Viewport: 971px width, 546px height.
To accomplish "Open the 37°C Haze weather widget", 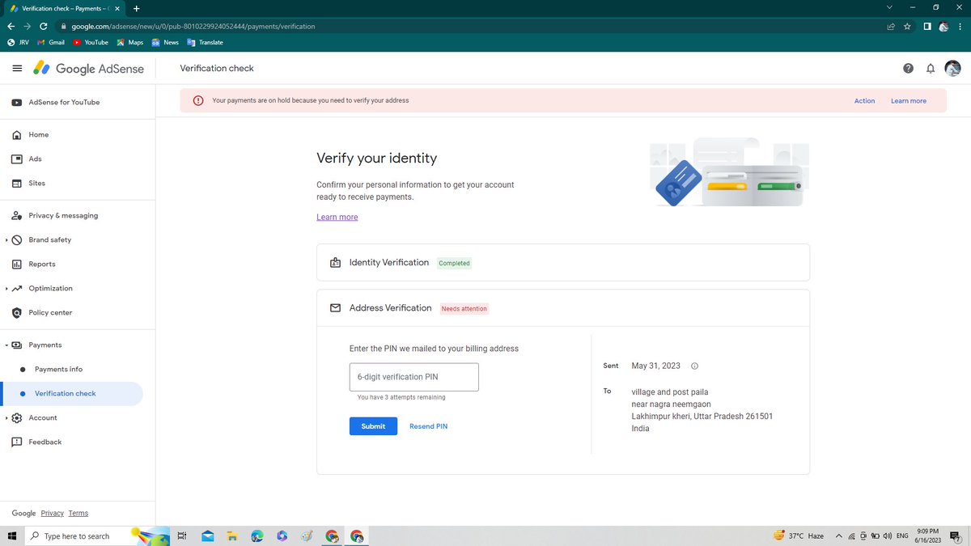I will coord(799,535).
